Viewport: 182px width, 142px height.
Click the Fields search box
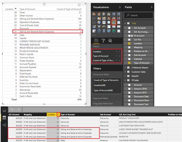(139, 15)
